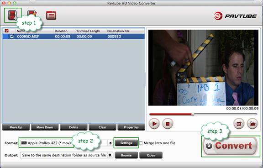263x168 pixels.
Task: Click the Pavtube logo
Action: [x=235, y=16]
